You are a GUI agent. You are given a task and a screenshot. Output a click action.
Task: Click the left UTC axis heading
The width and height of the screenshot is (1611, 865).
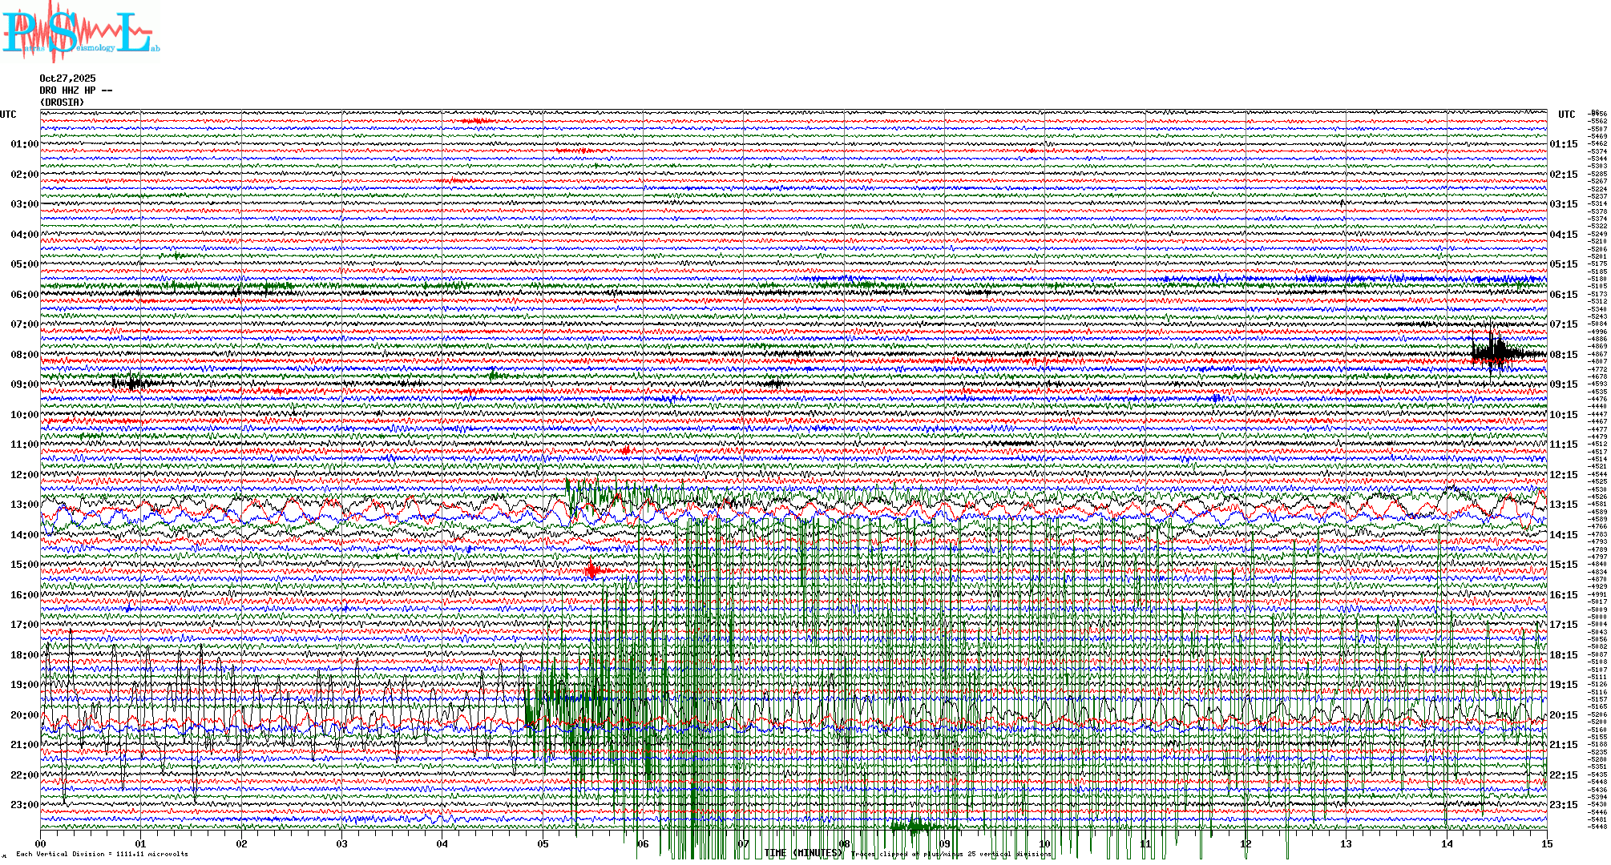point(8,115)
